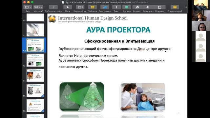This screenshot has height=118, width=210.
Task: Open the Animation (Анимация) inspector
Action: point(148,7)
